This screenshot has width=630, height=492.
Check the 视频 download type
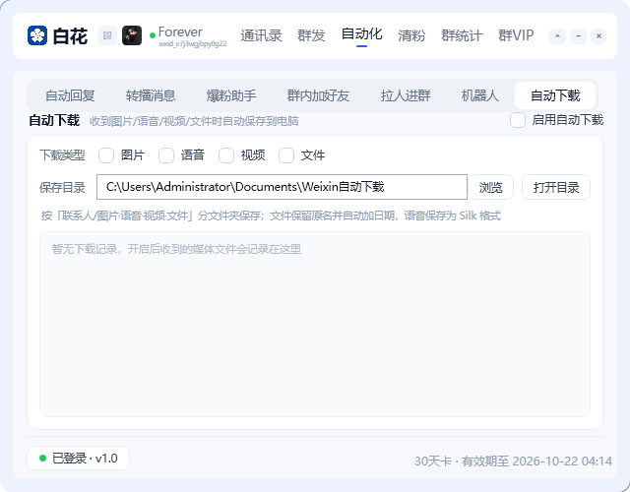click(226, 155)
